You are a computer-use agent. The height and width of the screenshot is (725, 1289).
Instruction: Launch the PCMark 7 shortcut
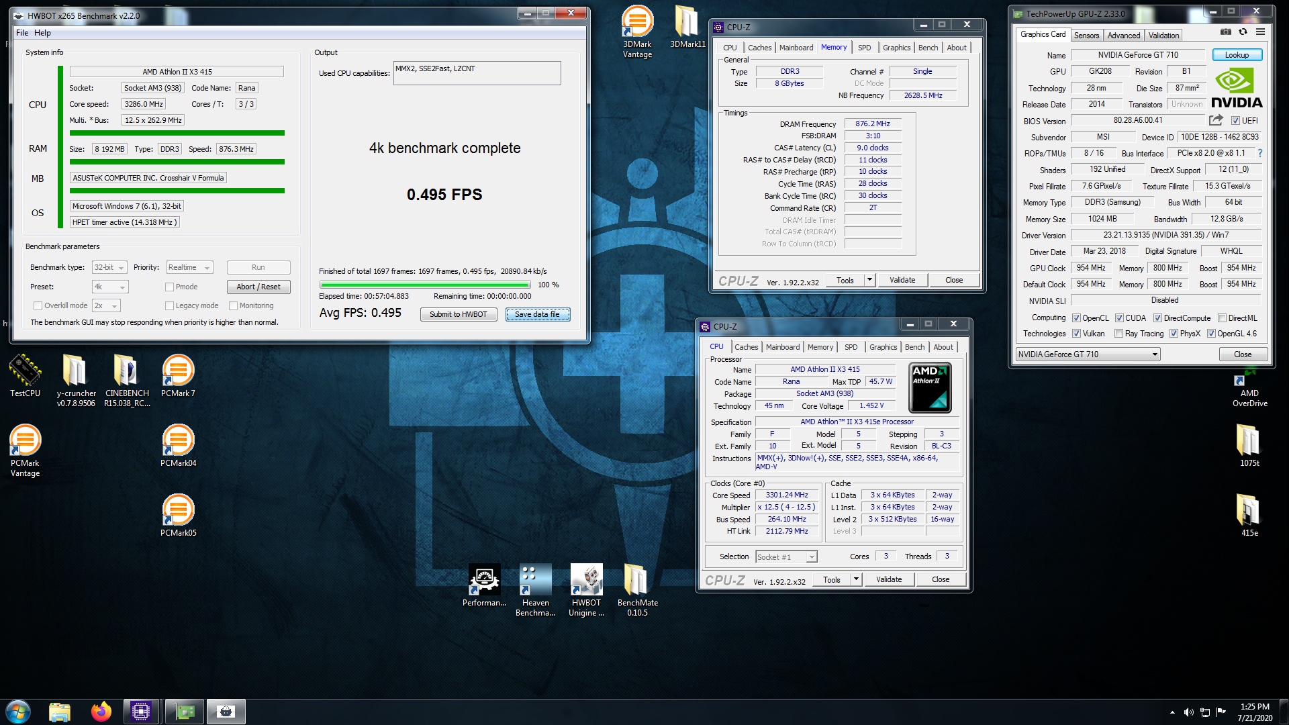tap(178, 375)
